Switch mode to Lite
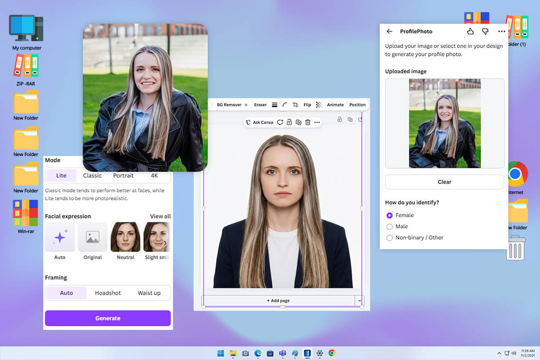540x360 pixels. (x=61, y=176)
